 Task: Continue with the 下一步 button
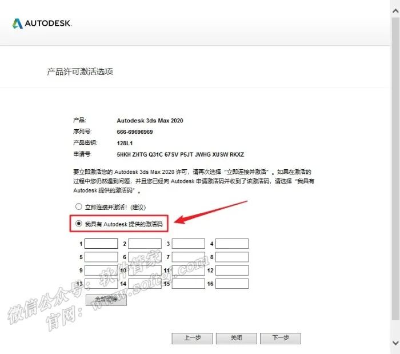pos(280,338)
